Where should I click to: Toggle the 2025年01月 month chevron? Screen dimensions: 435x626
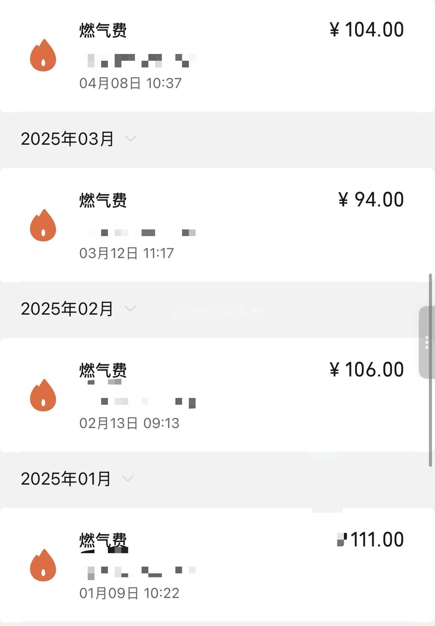tap(128, 479)
